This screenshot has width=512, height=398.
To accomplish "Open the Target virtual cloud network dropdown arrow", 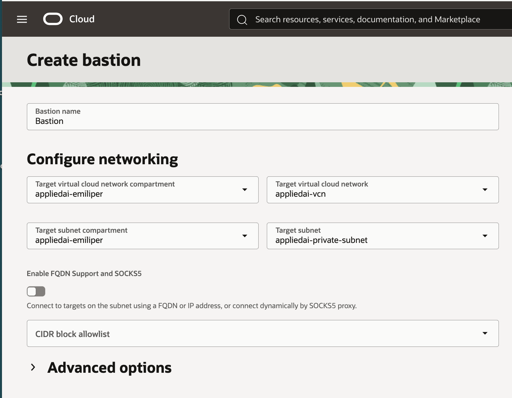I will pos(485,189).
